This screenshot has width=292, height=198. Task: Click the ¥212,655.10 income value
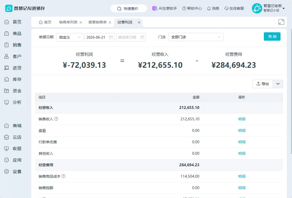tap(160, 65)
